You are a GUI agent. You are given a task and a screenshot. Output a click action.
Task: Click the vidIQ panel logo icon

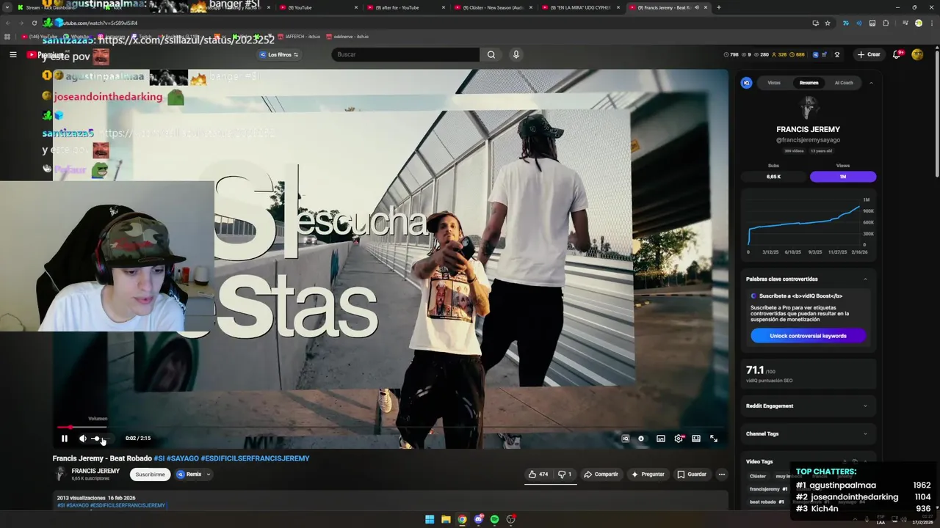747,83
